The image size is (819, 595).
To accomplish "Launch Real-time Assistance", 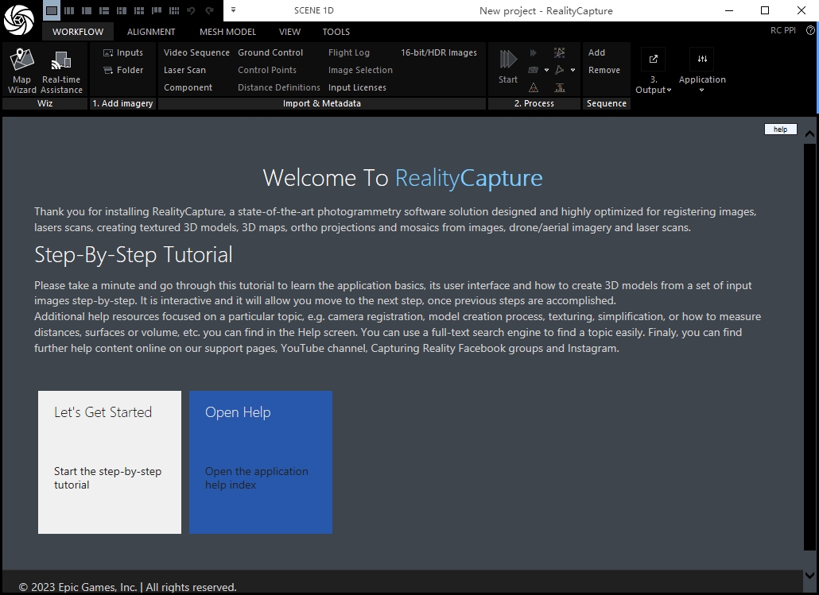I will pyautogui.click(x=61, y=70).
